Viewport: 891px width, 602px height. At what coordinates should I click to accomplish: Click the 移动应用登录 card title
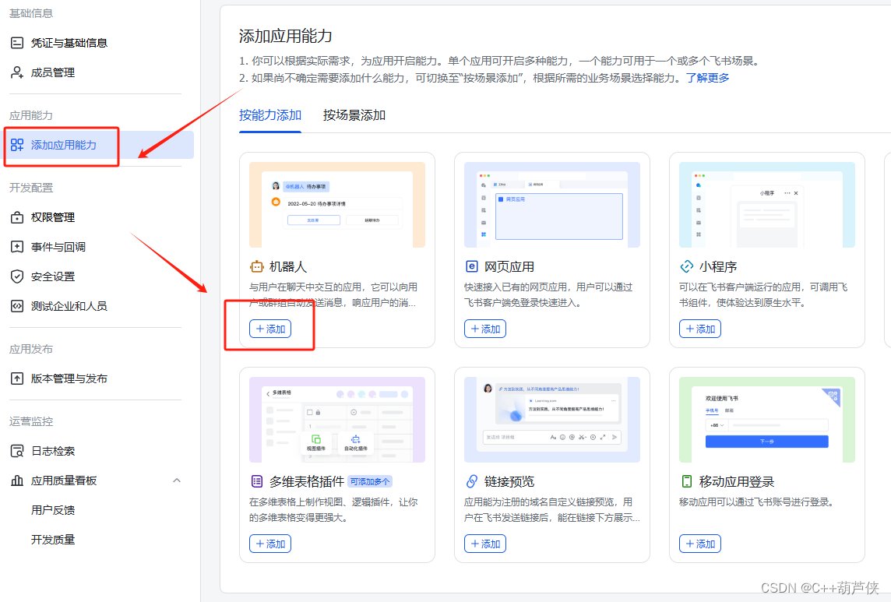(737, 481)
